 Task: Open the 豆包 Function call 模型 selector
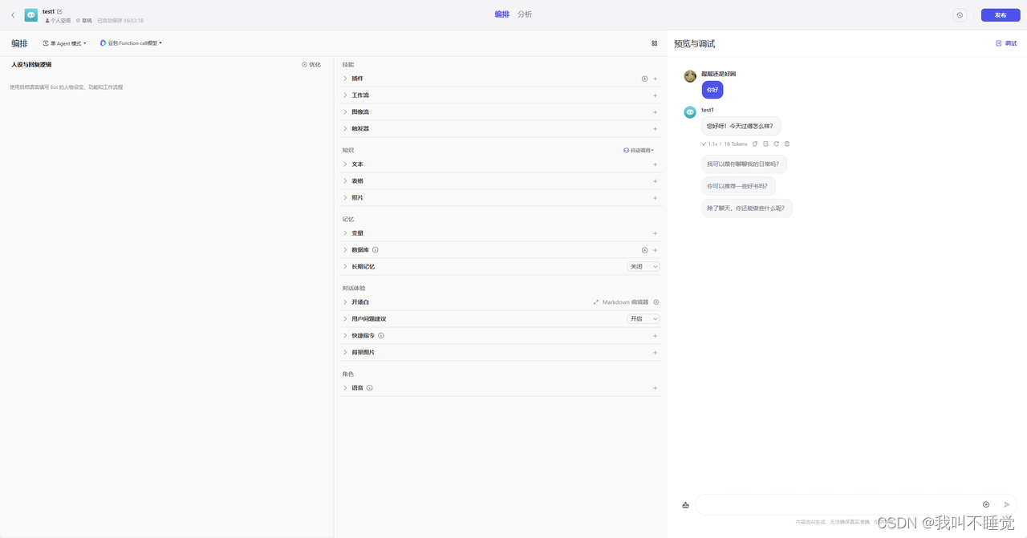tap(131, 43)
